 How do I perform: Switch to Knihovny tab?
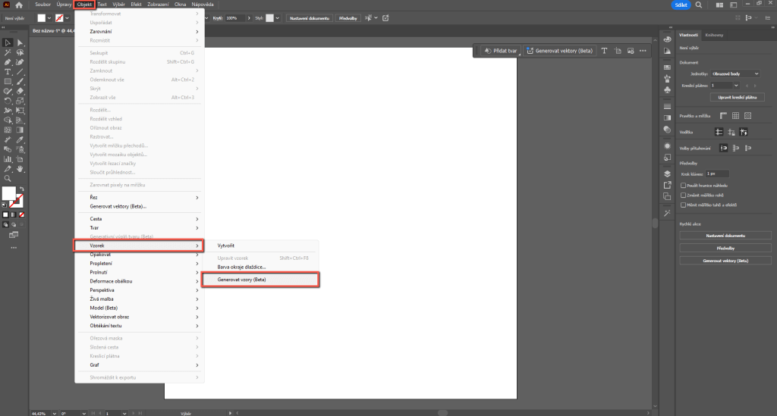[x=714, y=35]
